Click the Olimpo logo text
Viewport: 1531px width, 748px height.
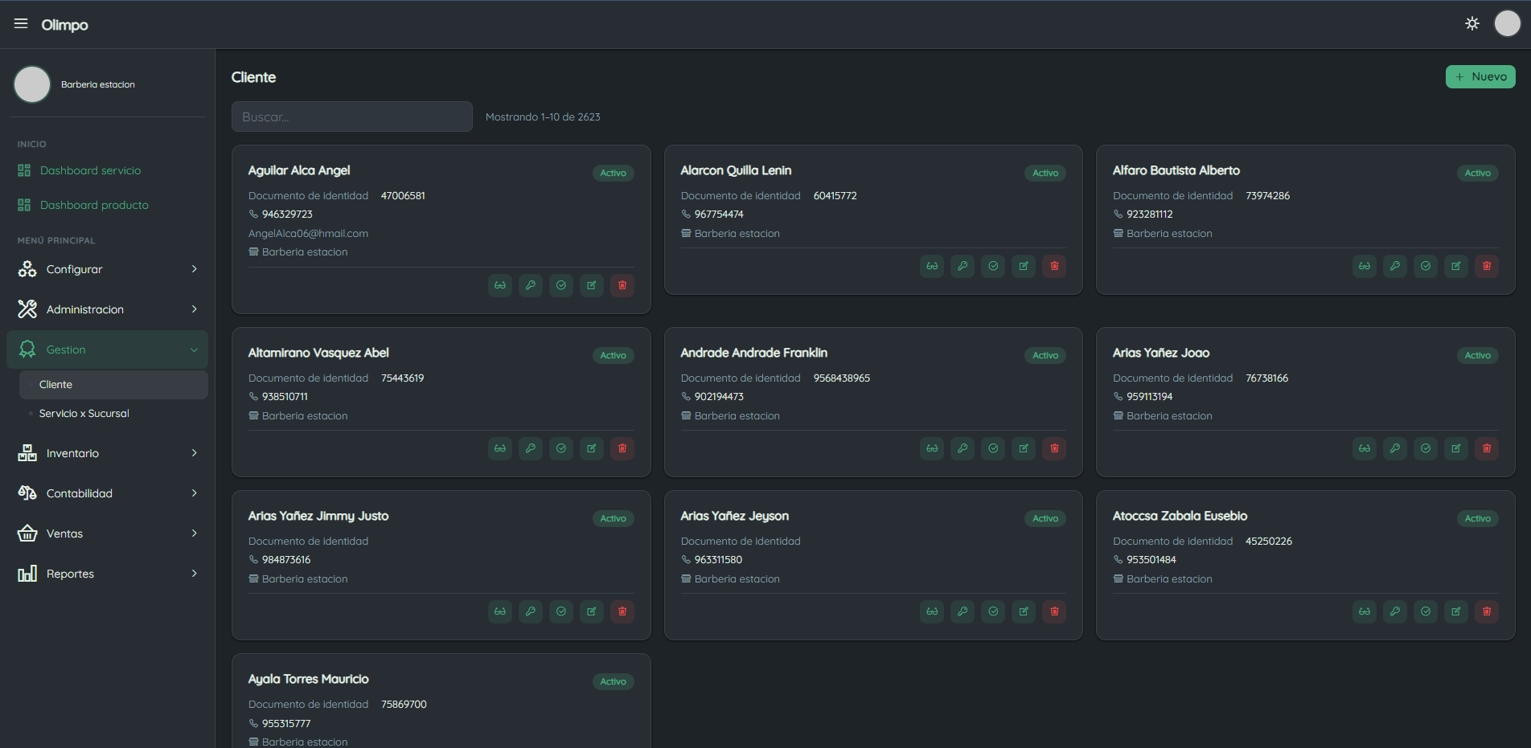tap(65, 25)
